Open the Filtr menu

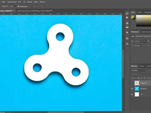[x=20, y=2]
